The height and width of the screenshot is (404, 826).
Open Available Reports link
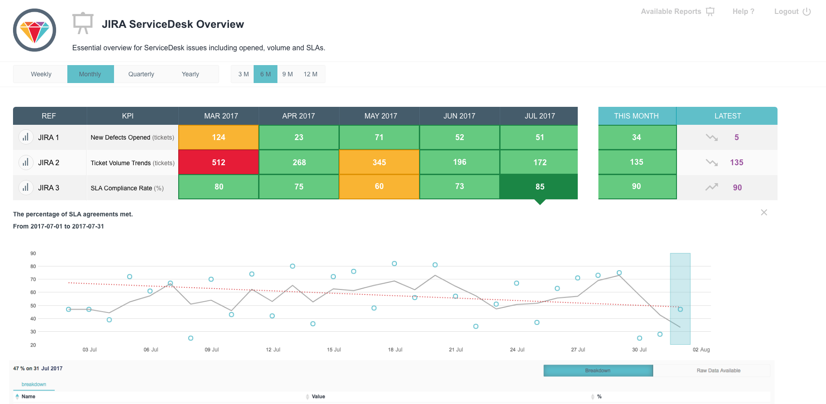[x=671, y=12]
